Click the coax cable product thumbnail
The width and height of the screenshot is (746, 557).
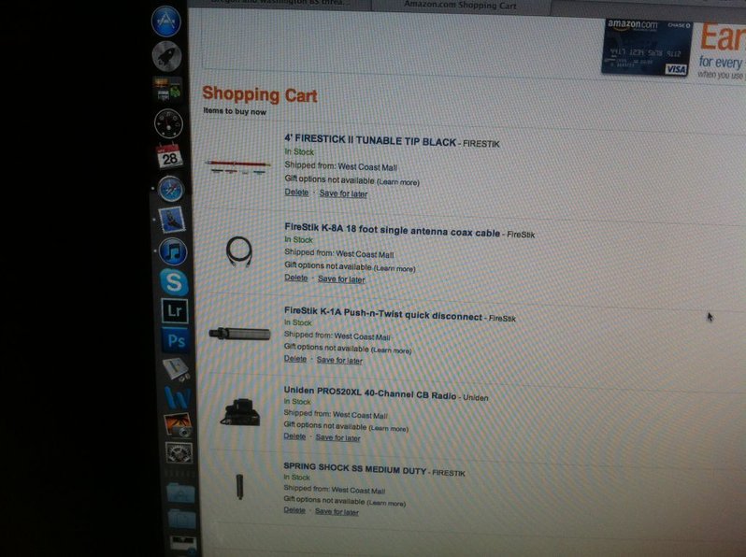pyautogui.click(x=238, y=250)
